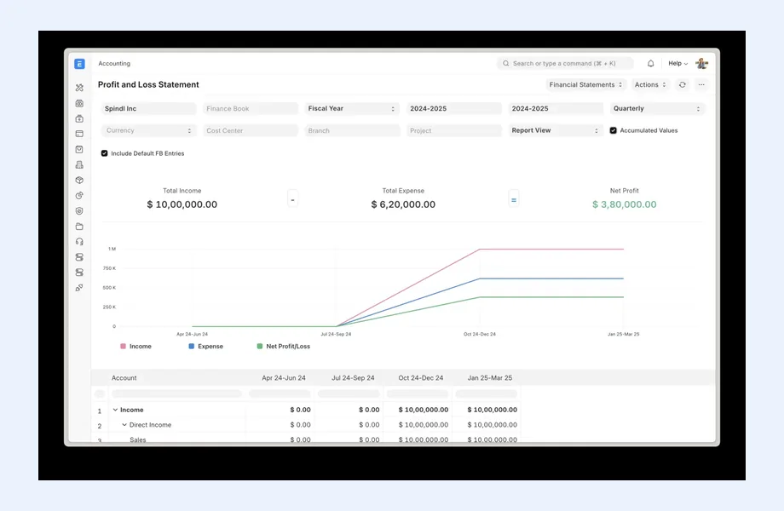The height and width of the screenshot is (511, 784).
Task: Click the Accounting breadcrumb link
Action: [114, 63]
